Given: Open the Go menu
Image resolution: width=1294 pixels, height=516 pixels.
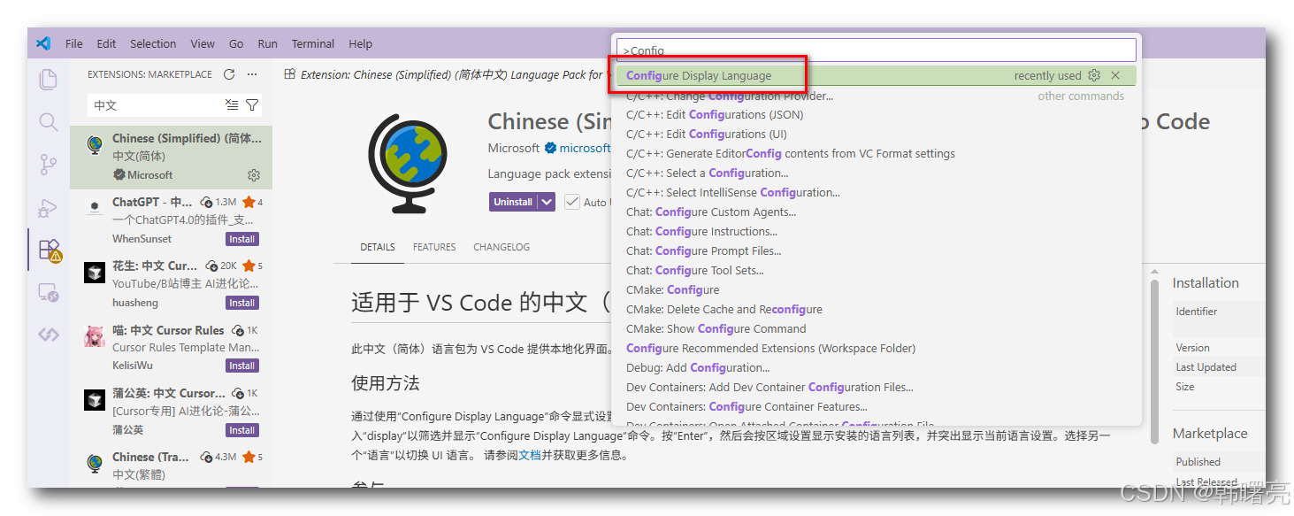Looking at the screenshot, I should tap(236, 43).
